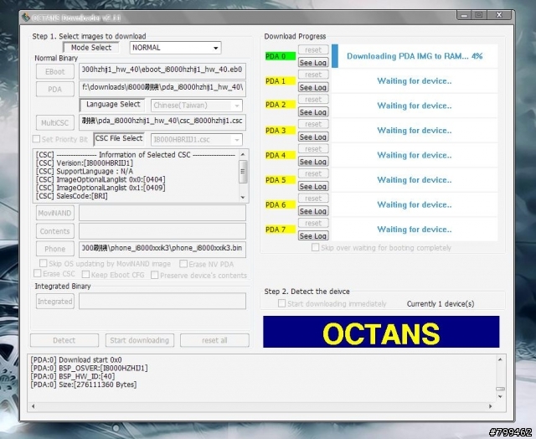Open See Log for PDA 5
Viewport: 536px width, 439px height.
(313, 186)
